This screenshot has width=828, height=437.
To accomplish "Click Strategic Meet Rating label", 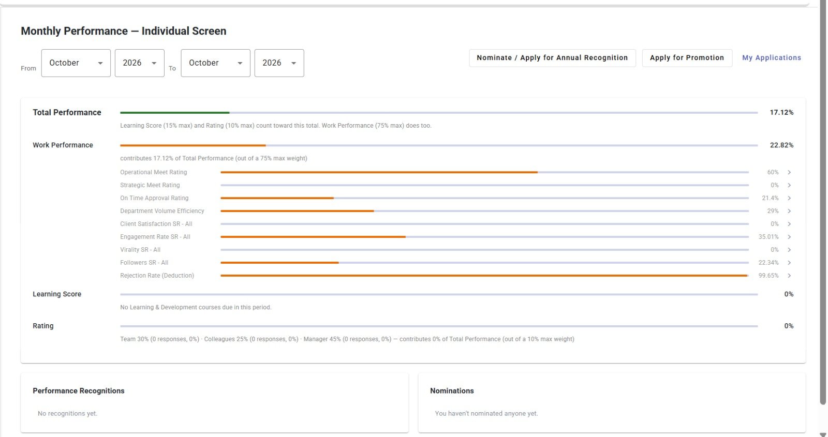I will [150, 185].
